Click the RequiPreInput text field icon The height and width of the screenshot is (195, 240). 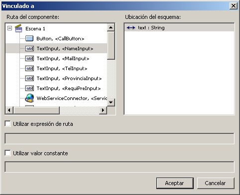[x=29, y=88]
